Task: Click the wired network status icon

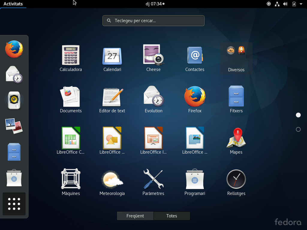Action: [277, 4]
